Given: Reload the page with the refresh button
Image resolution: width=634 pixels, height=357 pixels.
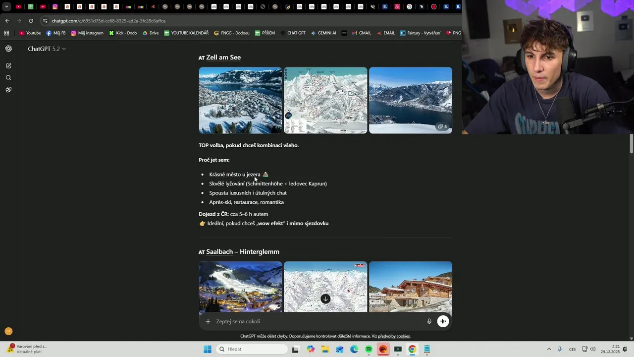Looking at the screenshot, I should point(31,21).
